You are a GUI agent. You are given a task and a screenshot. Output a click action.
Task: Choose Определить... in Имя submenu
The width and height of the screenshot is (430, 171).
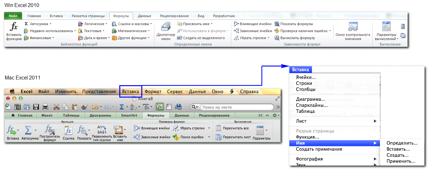402,143
